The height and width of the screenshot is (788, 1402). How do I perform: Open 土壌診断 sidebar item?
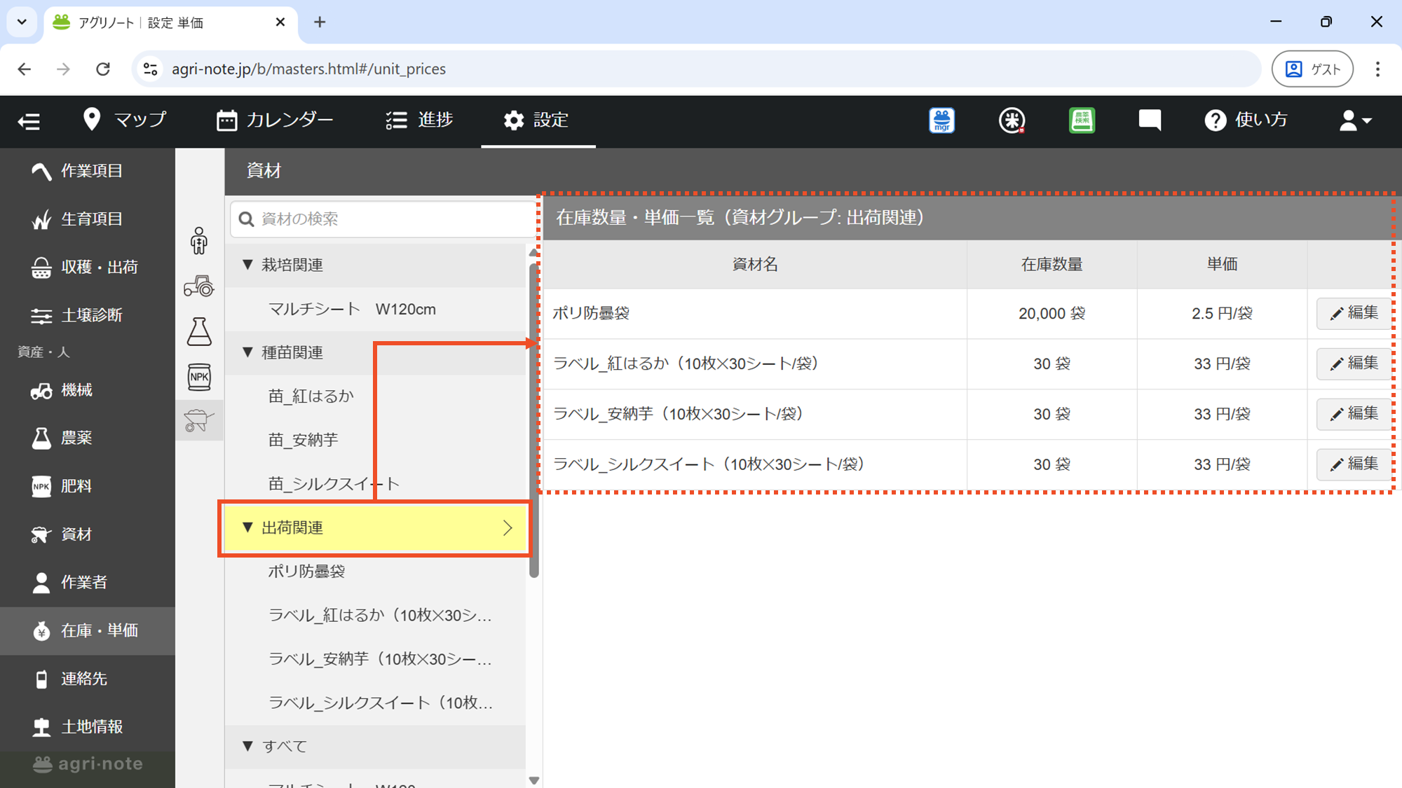click(88, 315)
